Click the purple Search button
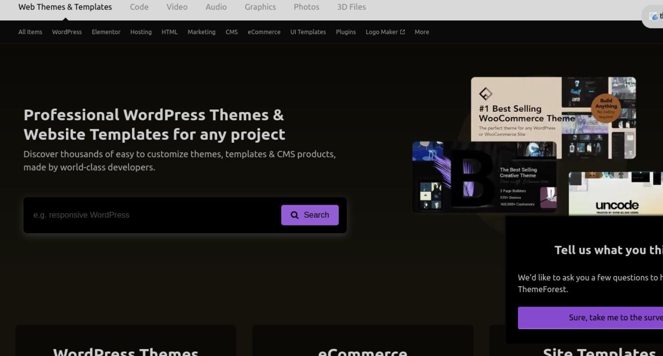This screenshot has height=356, width=663. 310,215
